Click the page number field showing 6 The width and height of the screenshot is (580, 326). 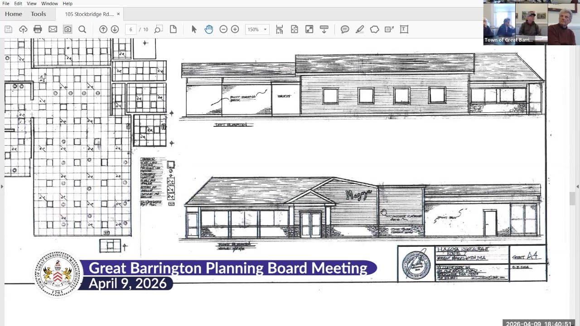(130, 29)
